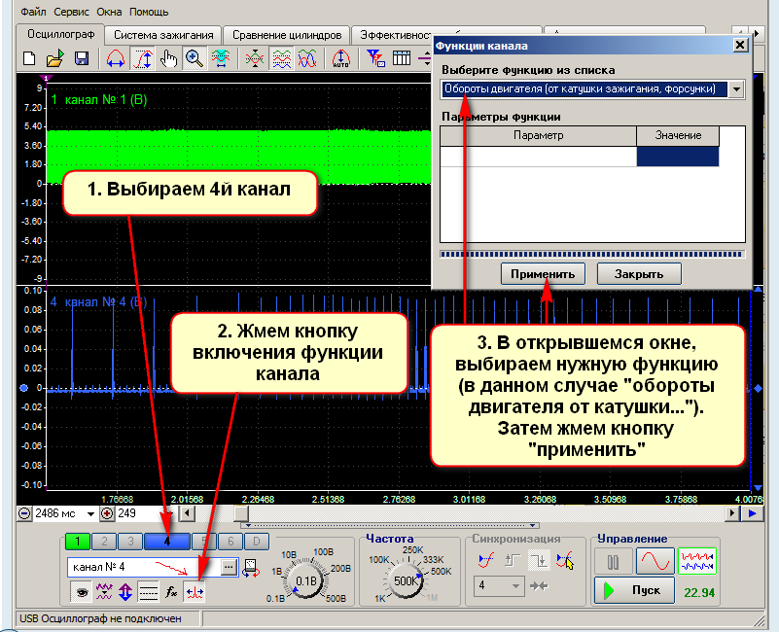Open the numbered filter funnel tool
Screen dimensions: 779x632
pos(375,58)
